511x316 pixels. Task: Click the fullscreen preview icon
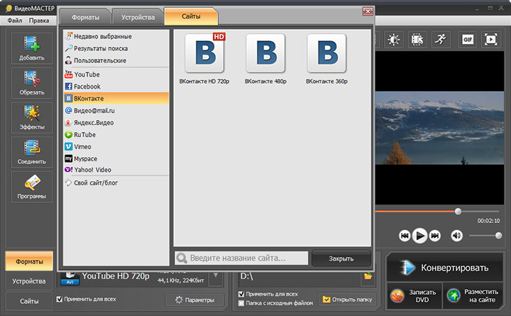pyautogui.click(x=491, y=40)
